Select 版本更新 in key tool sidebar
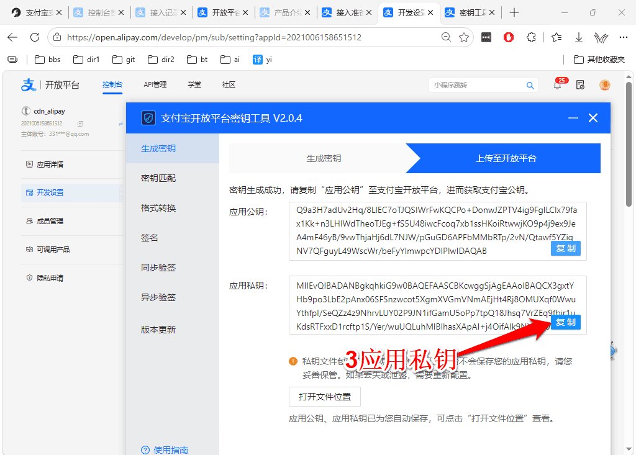Viewport: 636px width, 455px height. 173,330
